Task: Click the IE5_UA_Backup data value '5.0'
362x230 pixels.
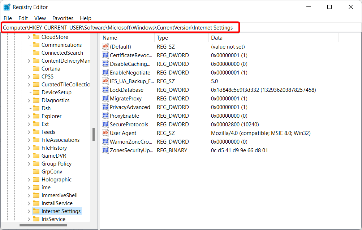Action: click(214, 81)
